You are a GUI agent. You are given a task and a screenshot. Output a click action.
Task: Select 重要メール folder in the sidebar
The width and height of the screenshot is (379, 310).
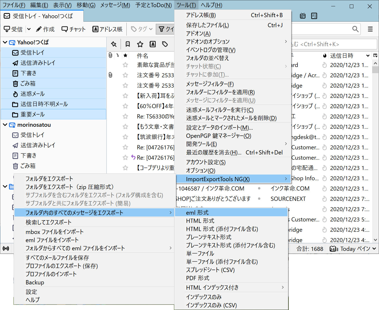pos(32,114)
